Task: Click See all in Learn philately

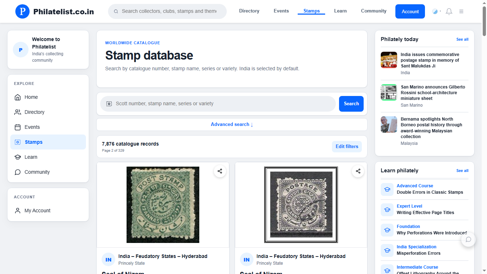Action: pyautogui.click(x=462, y=171)
